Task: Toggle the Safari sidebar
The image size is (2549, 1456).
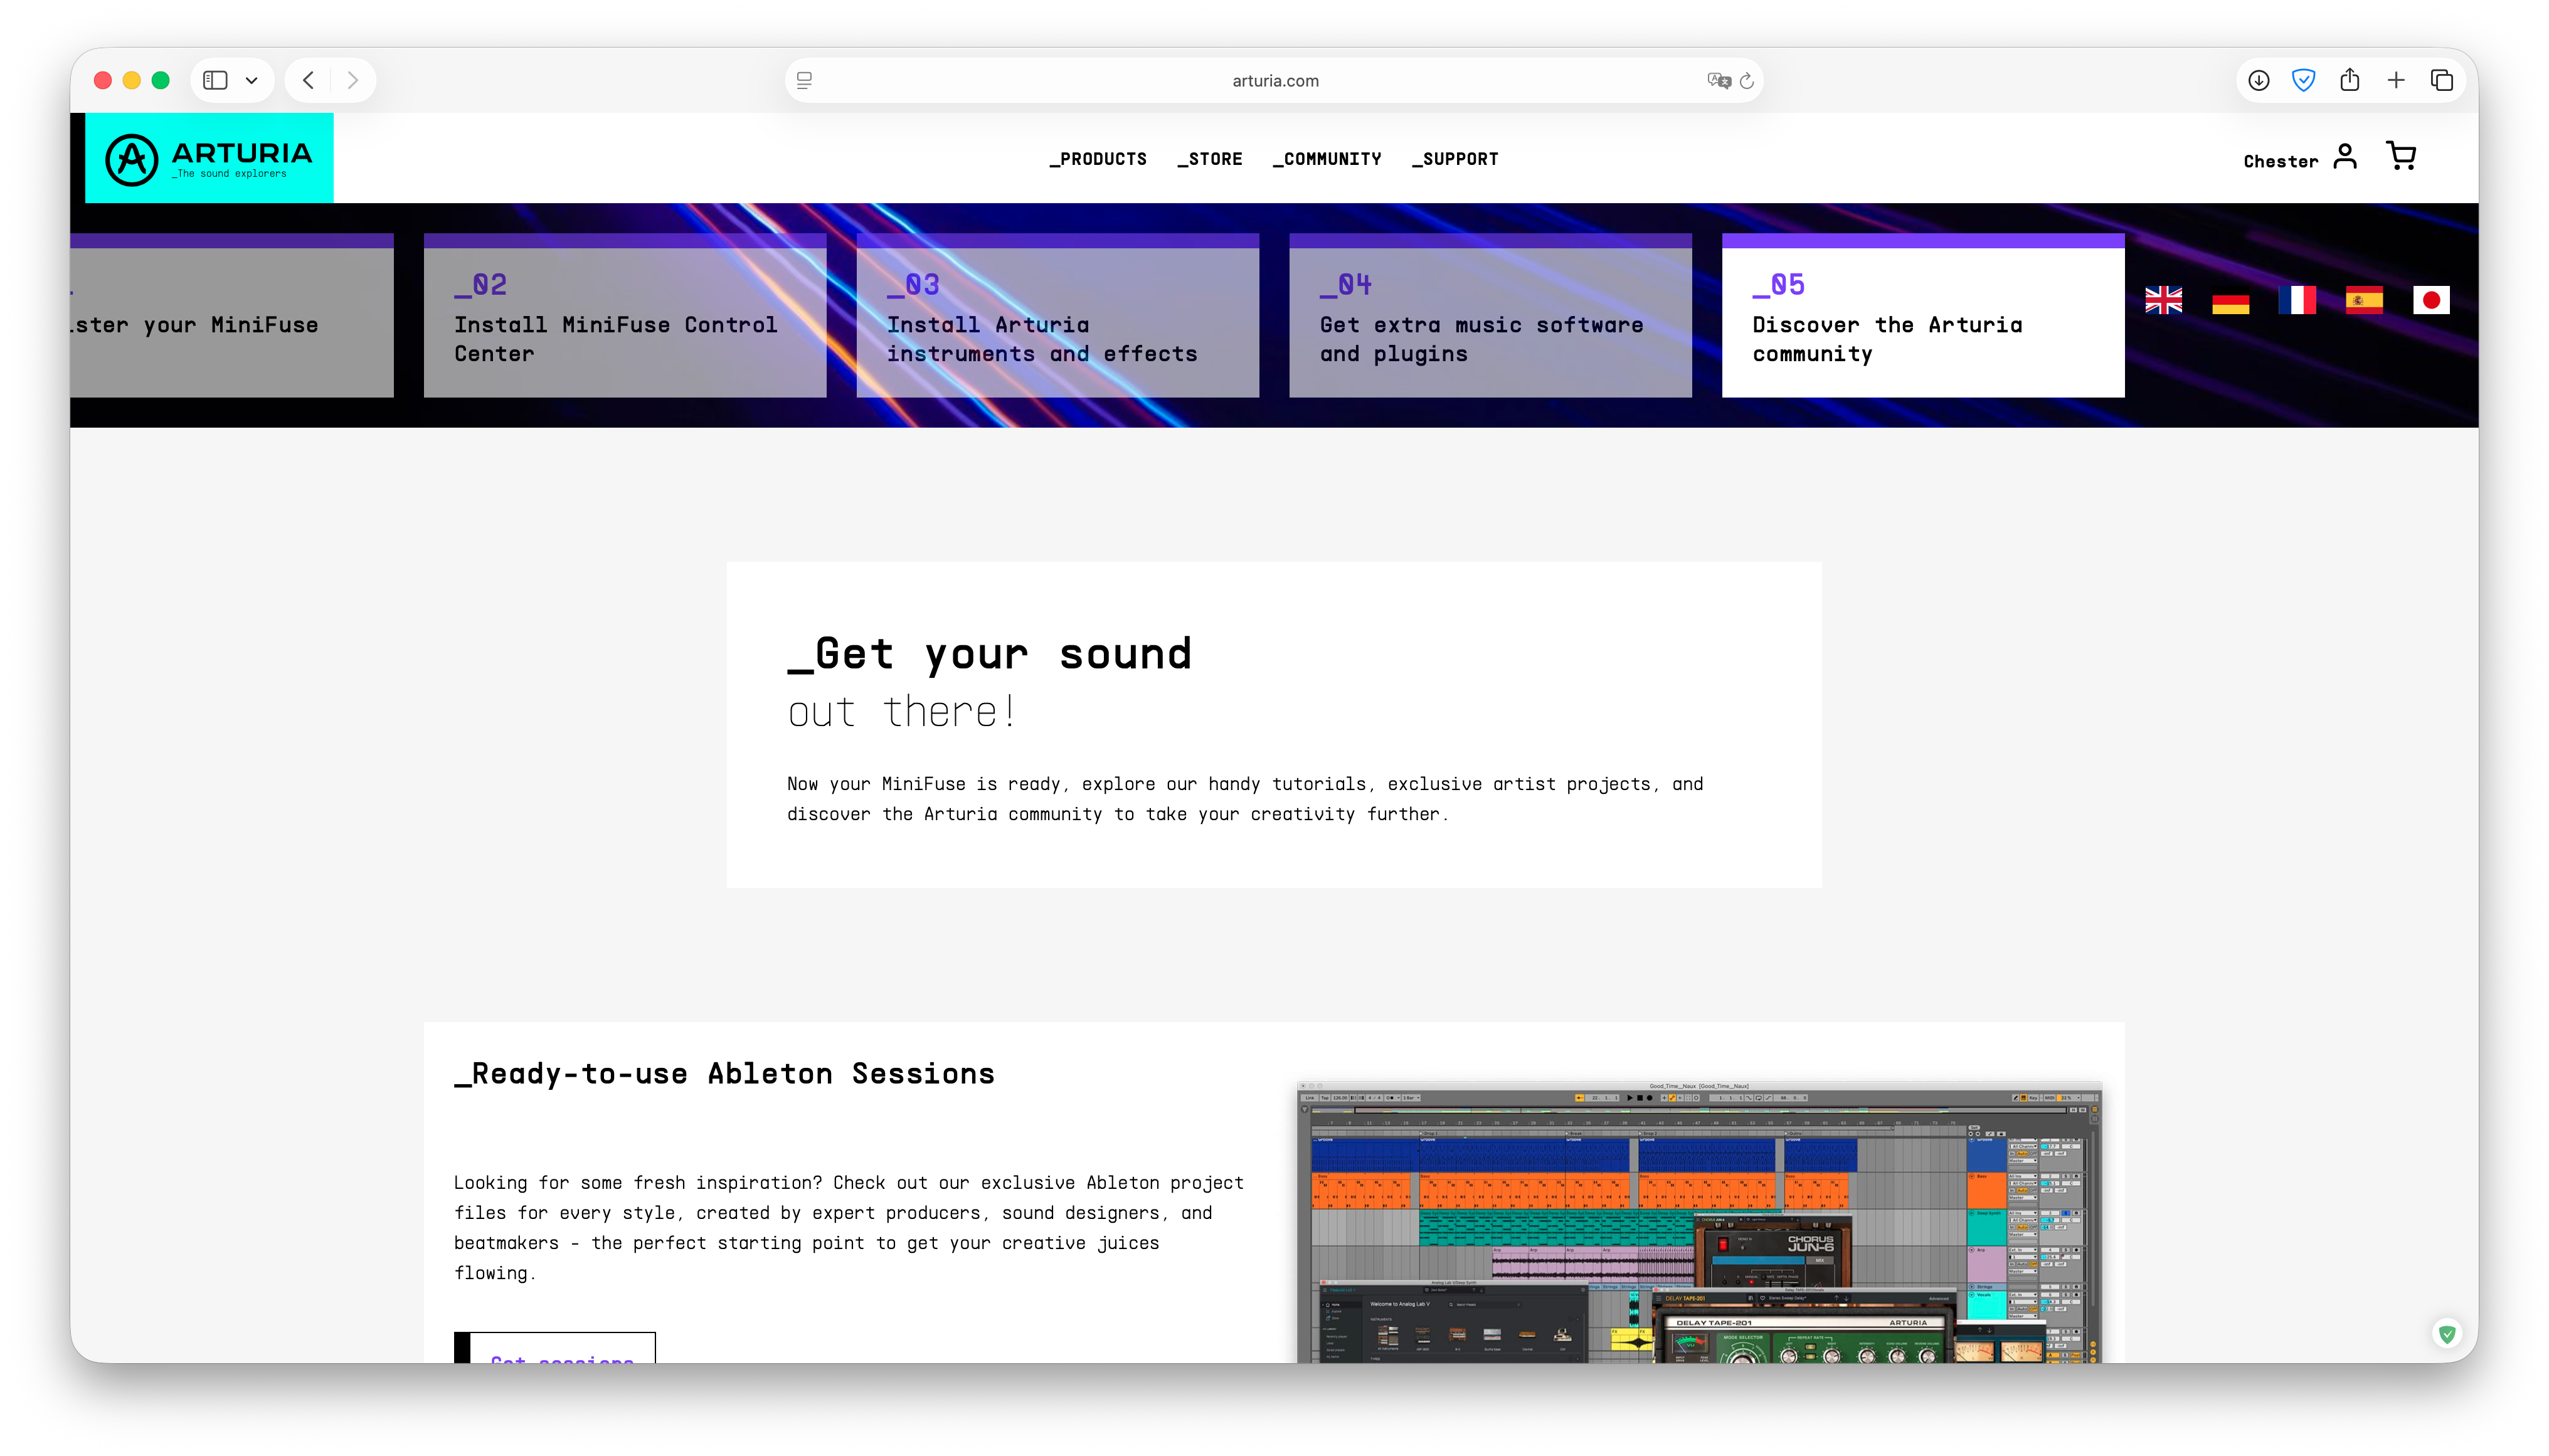Action: (x=215, y=80)
